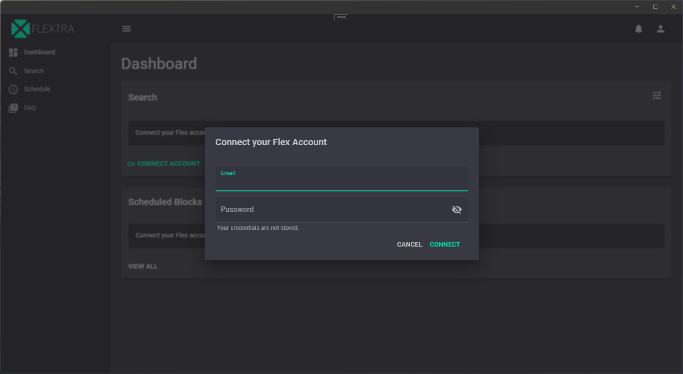Open the user account icon

point(661,29)
